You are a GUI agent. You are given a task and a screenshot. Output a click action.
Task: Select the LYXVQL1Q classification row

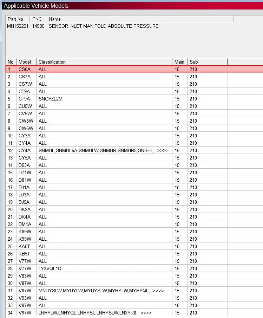coord(134,268)
